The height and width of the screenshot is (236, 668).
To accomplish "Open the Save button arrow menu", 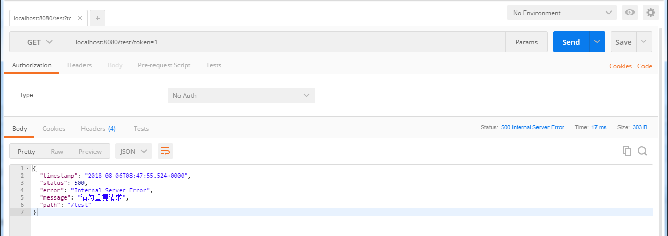I will coord(644,42).
